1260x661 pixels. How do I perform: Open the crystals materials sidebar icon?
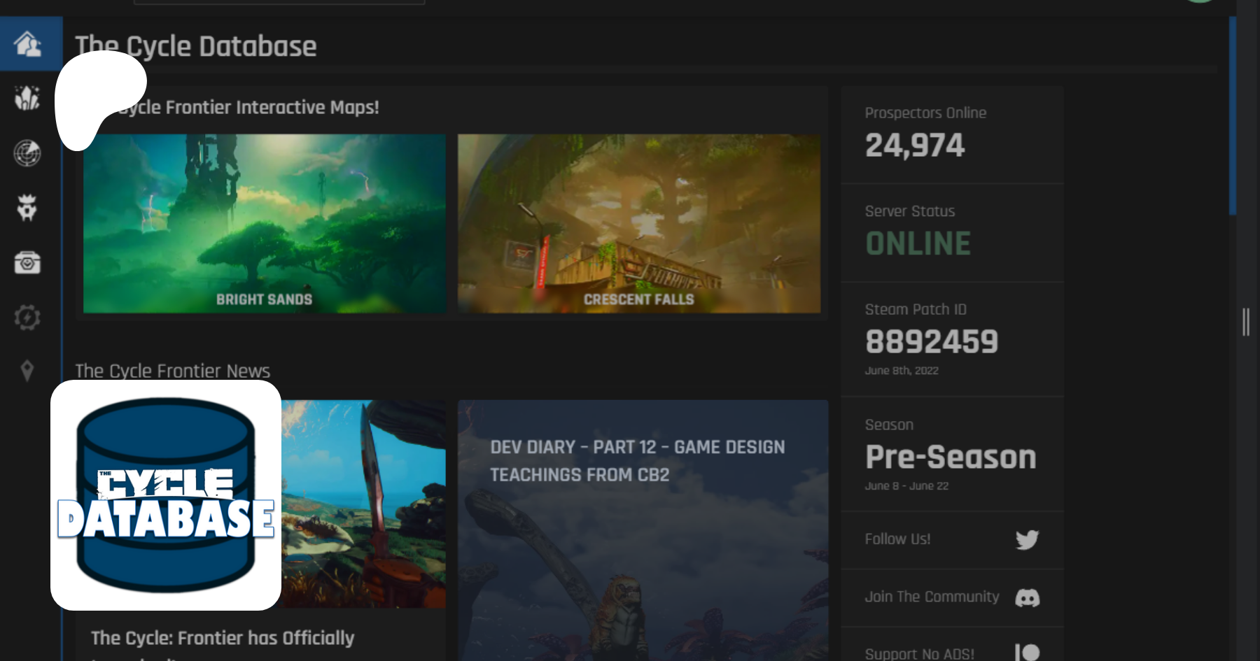(27, 98)
